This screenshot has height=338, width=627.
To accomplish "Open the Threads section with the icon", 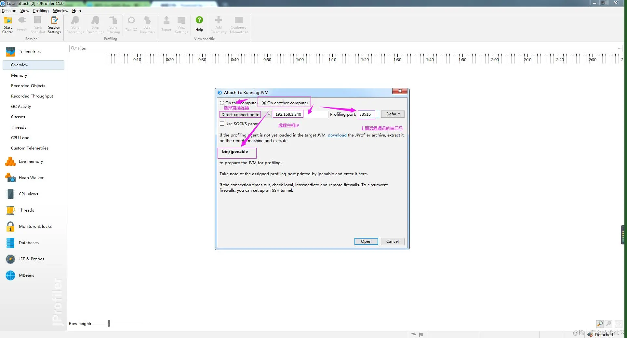I will tap(20, 210).
